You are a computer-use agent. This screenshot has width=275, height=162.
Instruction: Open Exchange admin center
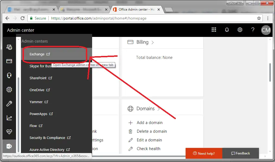[37, 54]
